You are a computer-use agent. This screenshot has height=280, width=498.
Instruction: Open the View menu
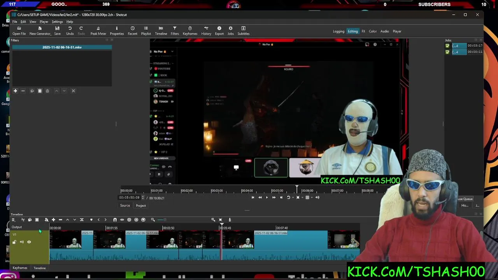click(x=33, y=22)
